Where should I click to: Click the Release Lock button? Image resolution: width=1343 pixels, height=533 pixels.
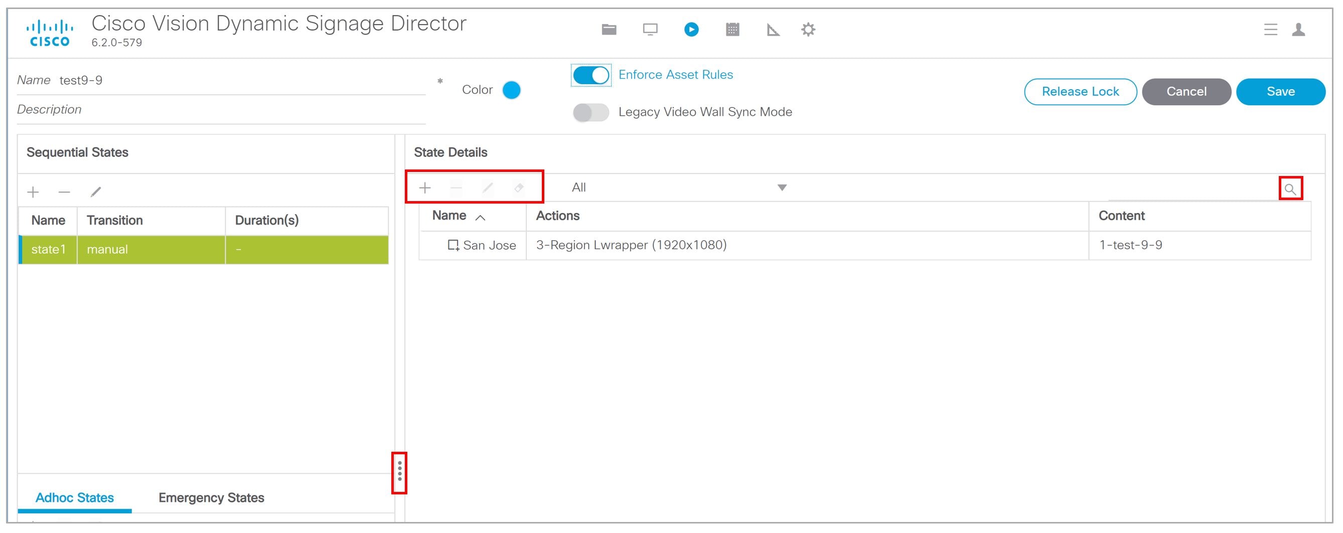pos(1080,92)
